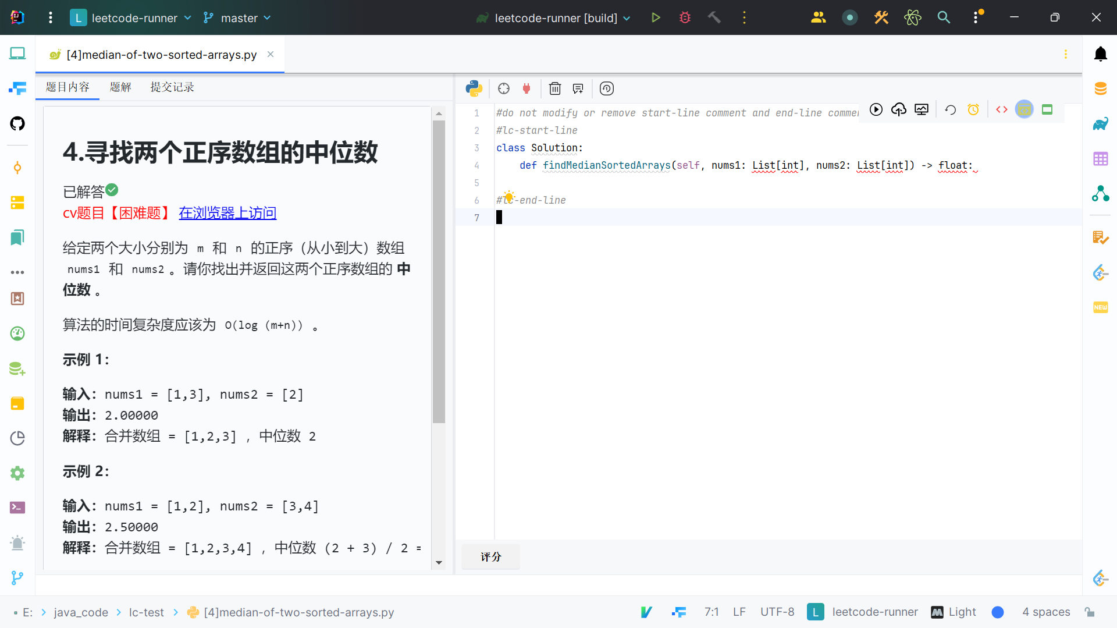This screenshot has height=628, width=1117.
Task: Click the green rectangle panel icon
Action: [x=1047, y=109]
